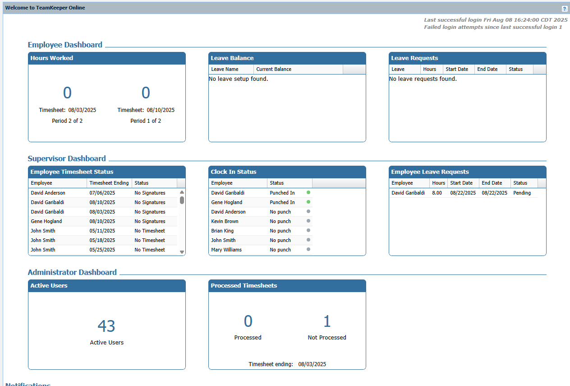Open the Not Processed timesheets count 1
570x386 pixels.
327,321
